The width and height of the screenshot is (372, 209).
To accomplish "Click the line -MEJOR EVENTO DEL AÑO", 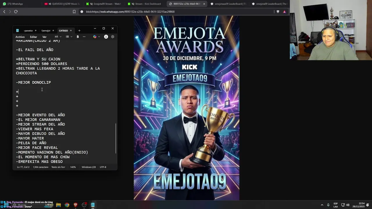I will pyautogui.click(x=40, y=115).
